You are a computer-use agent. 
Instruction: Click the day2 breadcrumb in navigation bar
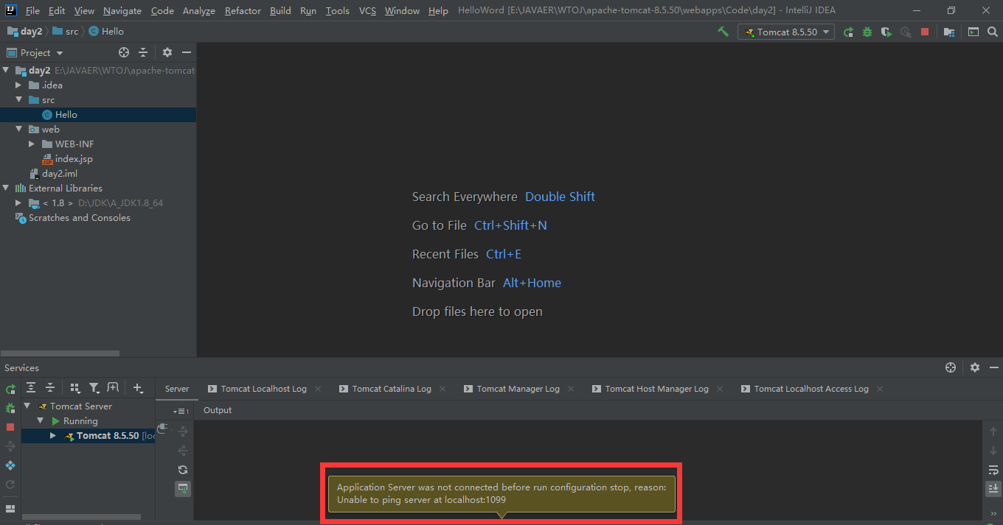[x=24, y=32]
